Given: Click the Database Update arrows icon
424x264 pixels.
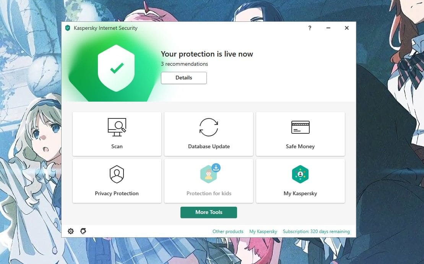Looking at the screenshot, I should 208,127.
